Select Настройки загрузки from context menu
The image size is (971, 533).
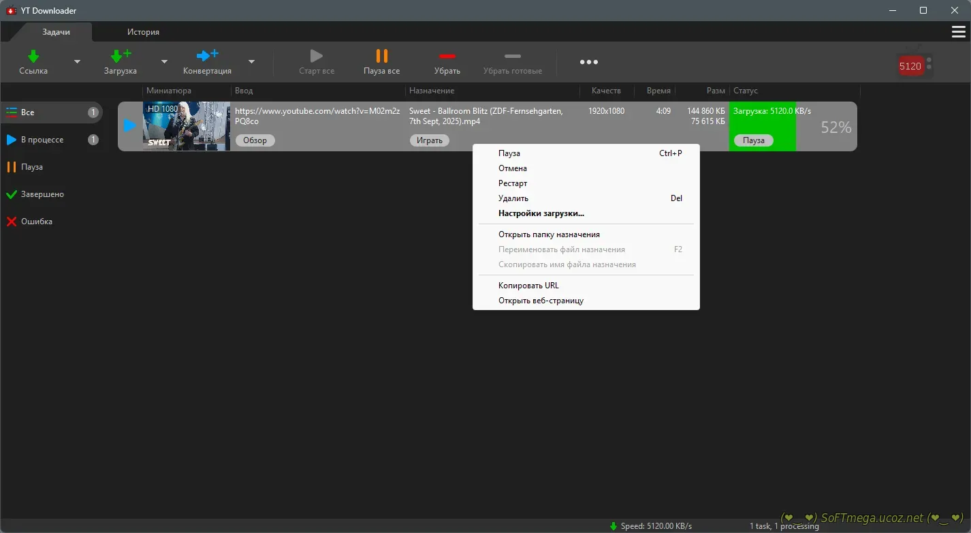(x=541, y=213)
